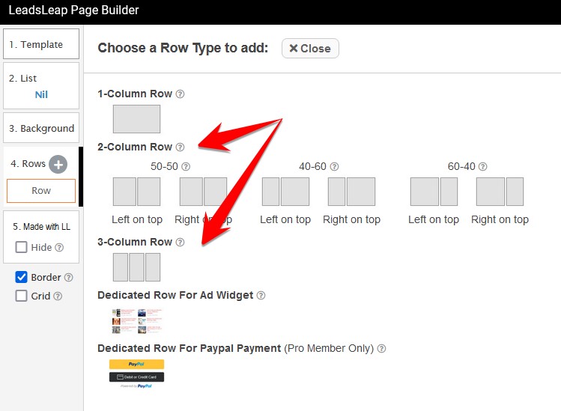Open the 1. Template step
Screen dimensions: 561x411
[41, 44]
